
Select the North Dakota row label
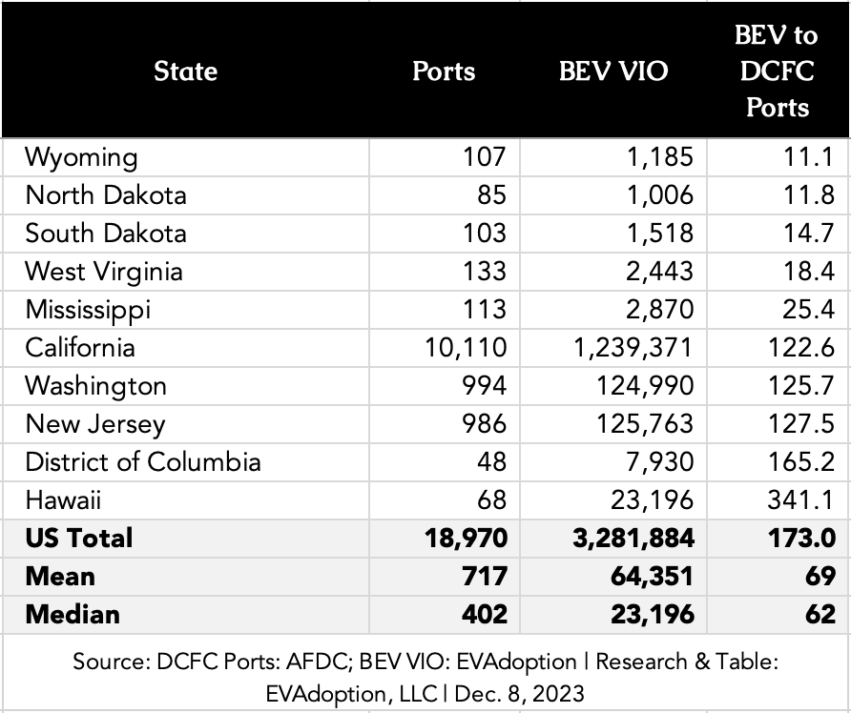[x=106, y=195]
